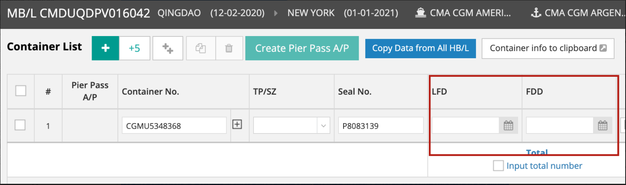626x185 pixels.
Task: Open the FDD calendar date picker
Action: (x=602, y=126)
